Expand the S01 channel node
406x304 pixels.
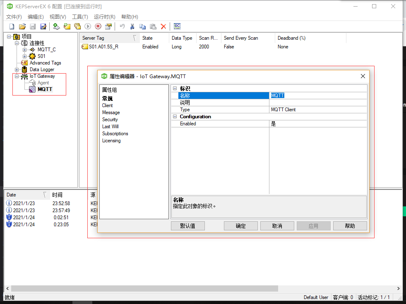pos(24,56)
